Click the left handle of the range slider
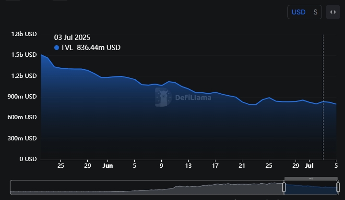The height and width of the screenshot is (200, 345). point(284,187)
